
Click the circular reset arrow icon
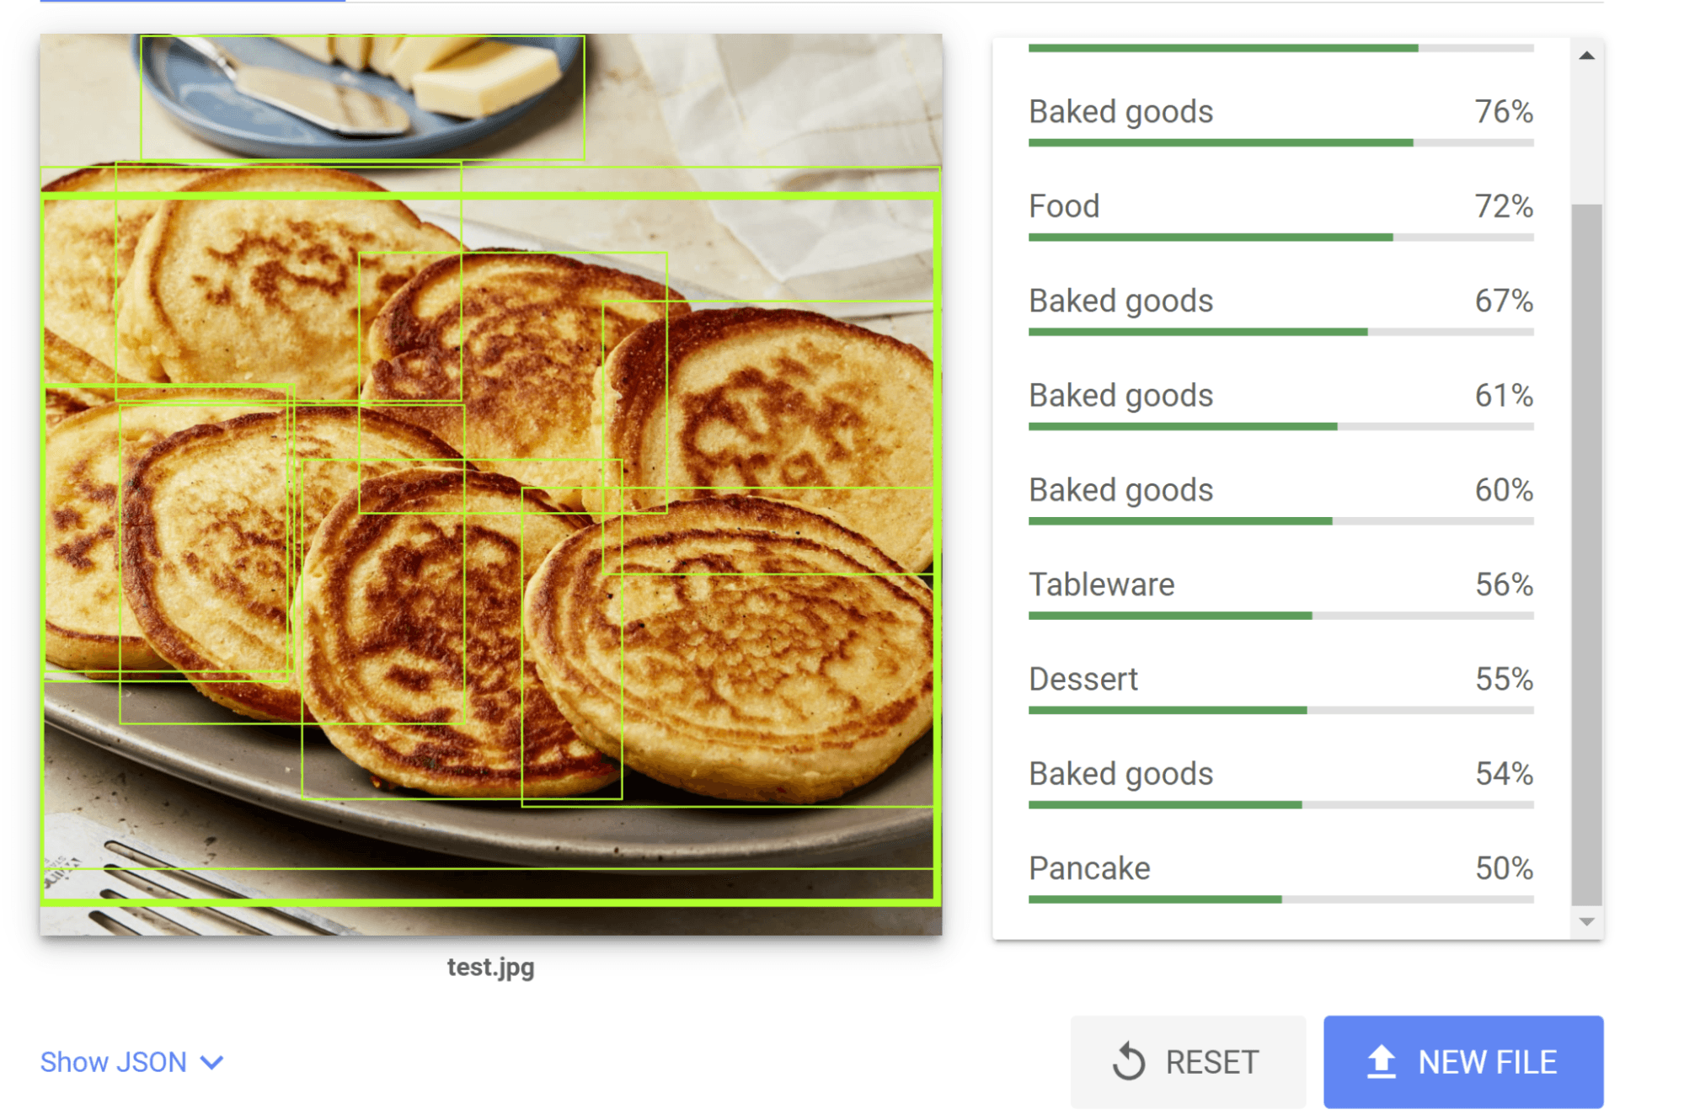click(1128, 1061)
